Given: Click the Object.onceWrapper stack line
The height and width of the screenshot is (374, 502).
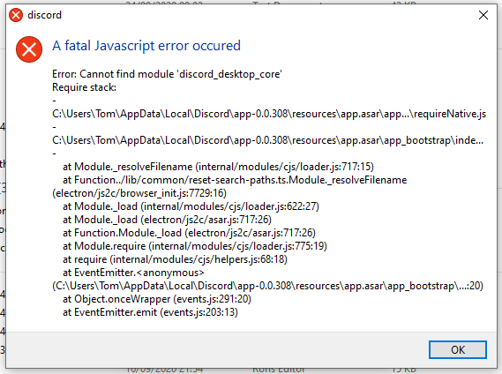Looking at the screenshot, I should coord(157,299).
